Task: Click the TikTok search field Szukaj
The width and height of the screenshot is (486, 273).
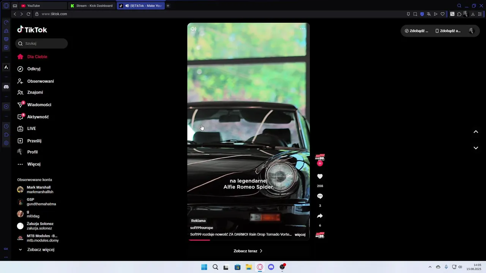Action: pos(41,44)
